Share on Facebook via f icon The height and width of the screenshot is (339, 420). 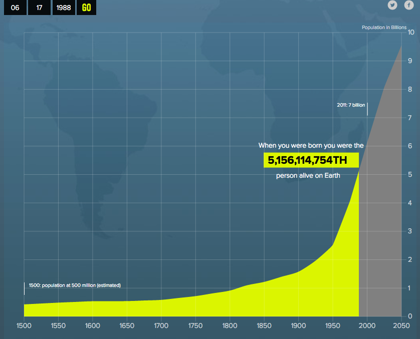tap(409, 5)
